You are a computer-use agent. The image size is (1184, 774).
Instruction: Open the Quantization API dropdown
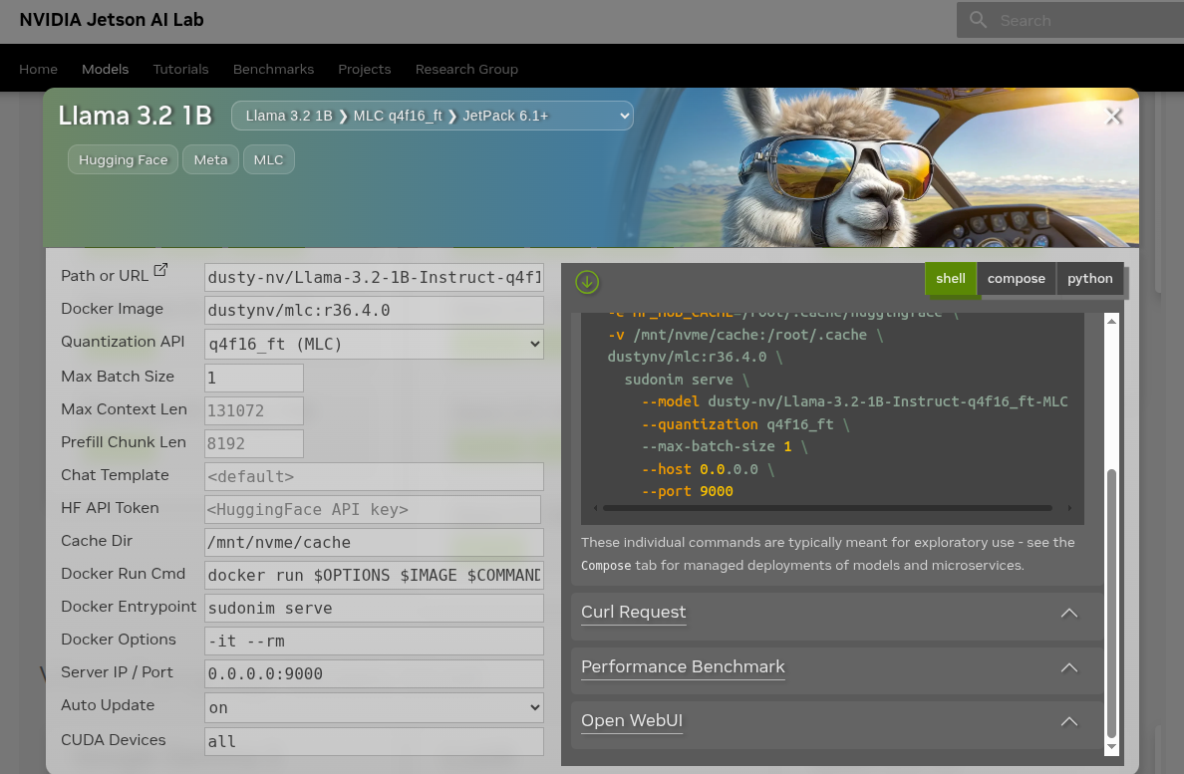coord(374,344)
